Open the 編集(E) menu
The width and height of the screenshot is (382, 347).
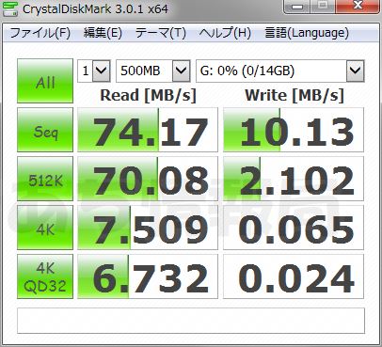pos(103,33)
